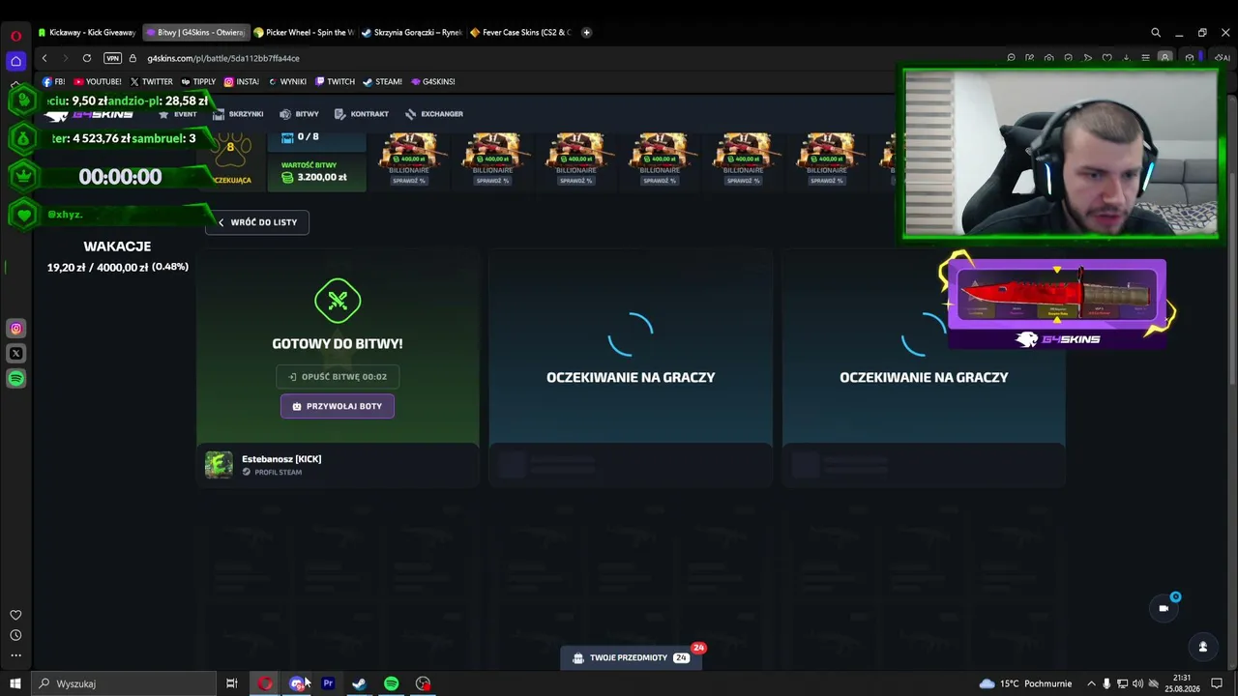Open the FB! bookmark
Screen dimensions: 1238x696
(x=54, y=81)
